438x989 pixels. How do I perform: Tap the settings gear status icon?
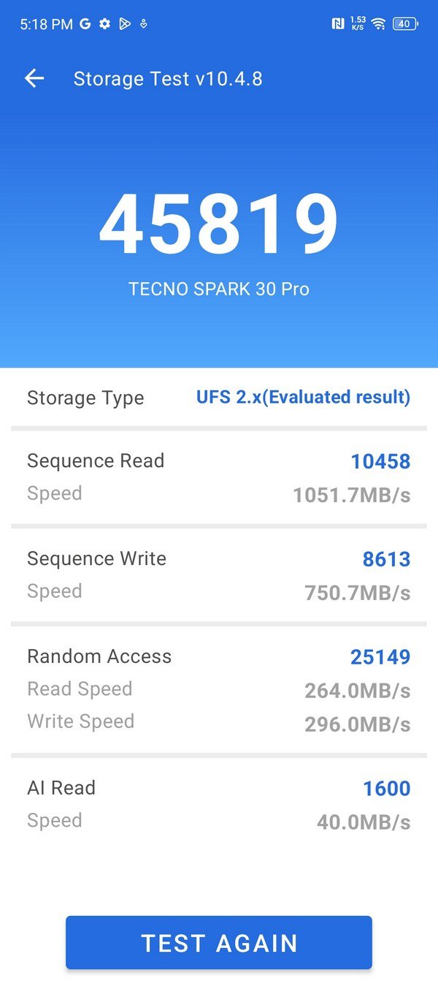[x=105, y=24]
